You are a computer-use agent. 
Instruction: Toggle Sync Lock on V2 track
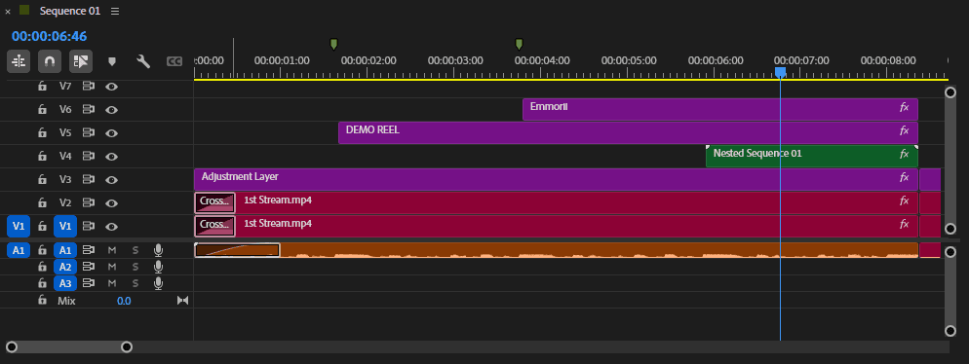89,203
